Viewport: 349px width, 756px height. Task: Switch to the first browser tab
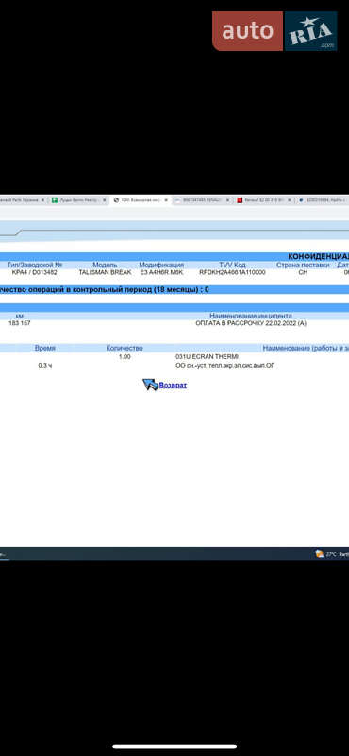[x=19, y=200]
